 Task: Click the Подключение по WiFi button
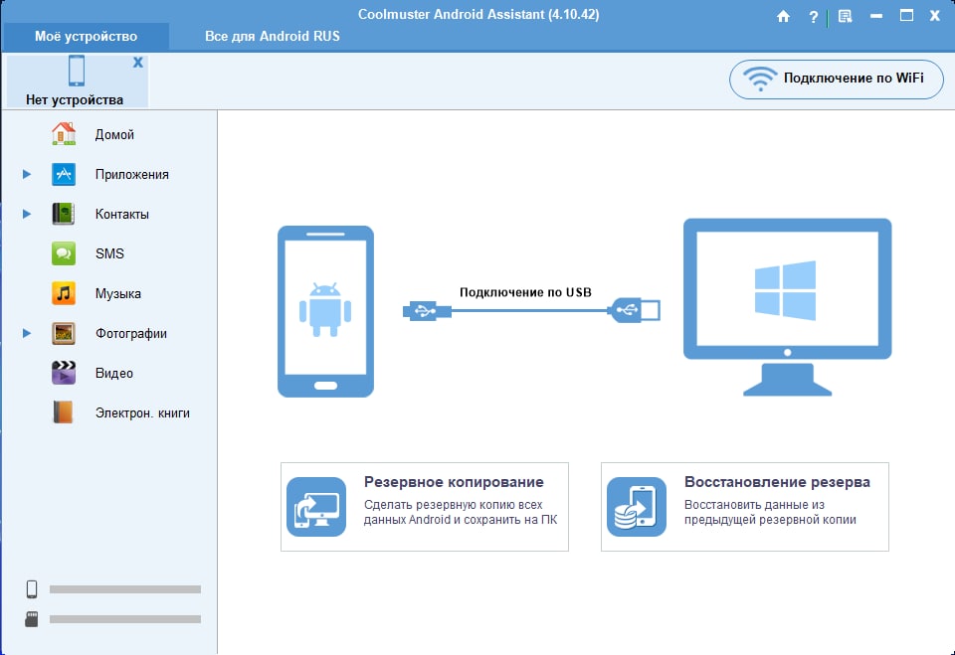pos(837,80)
